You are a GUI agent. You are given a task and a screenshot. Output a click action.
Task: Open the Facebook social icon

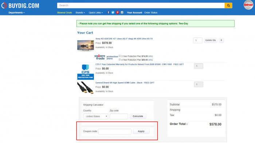coord(108,12)
